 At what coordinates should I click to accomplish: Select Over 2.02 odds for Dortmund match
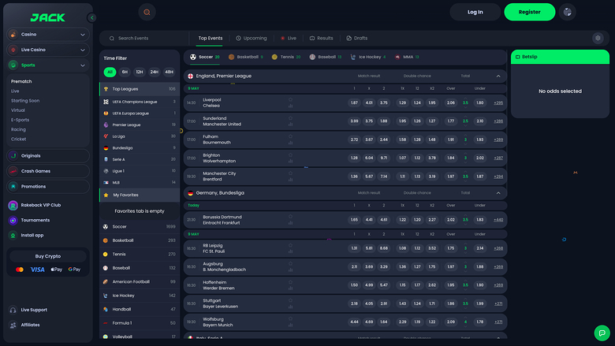coord(451,220)
